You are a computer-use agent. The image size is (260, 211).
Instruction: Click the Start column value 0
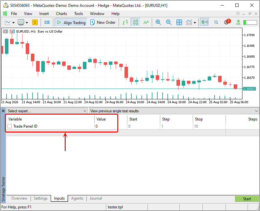pos(144,126)
